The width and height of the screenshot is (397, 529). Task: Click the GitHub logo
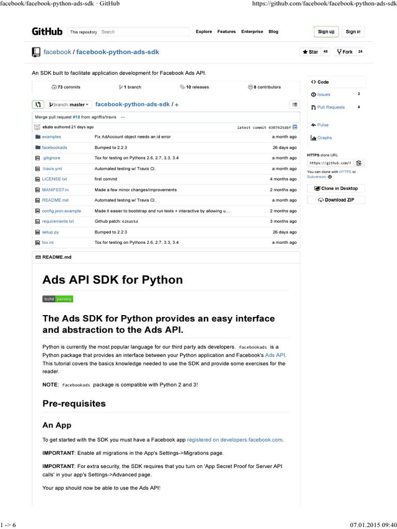click(48, 32)
